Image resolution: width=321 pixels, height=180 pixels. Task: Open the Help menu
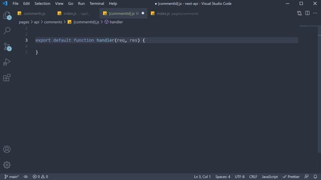(113, 3)
